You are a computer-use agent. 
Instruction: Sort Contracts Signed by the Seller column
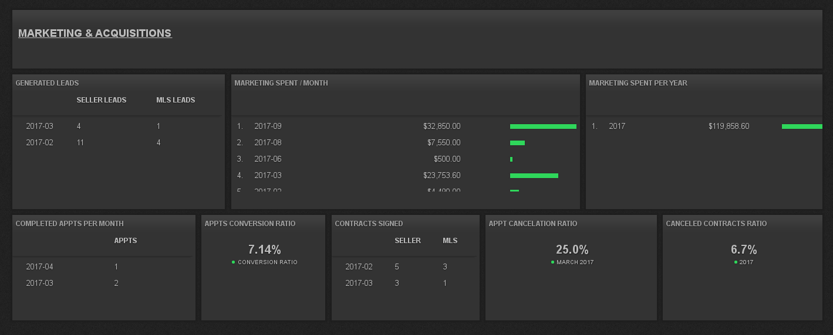[x=407, y=241]
